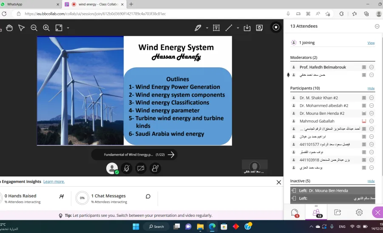
Task: Download the shared slide
Action: [x=247, y=28]
